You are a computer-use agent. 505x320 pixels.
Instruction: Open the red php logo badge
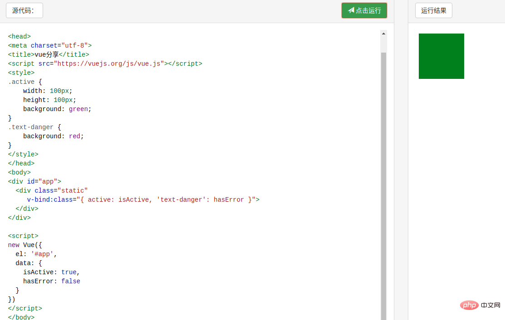tap(469, 305)
